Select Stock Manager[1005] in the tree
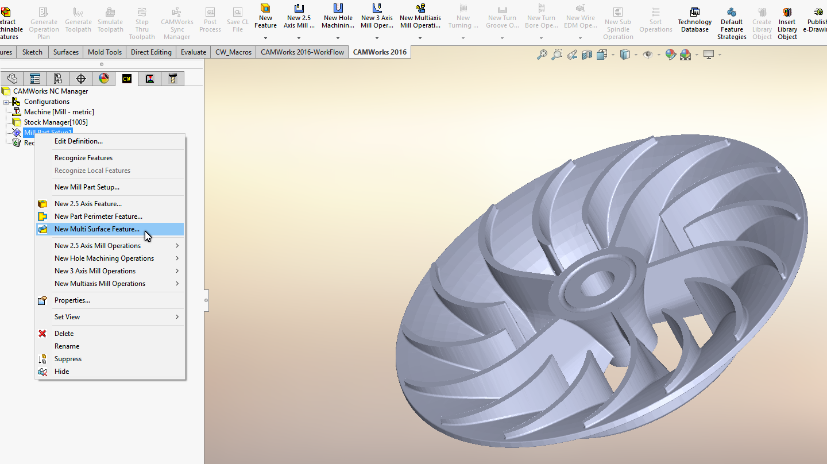 point(56,122)
